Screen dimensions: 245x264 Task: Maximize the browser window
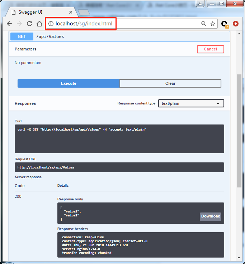(x=222, y=4)
